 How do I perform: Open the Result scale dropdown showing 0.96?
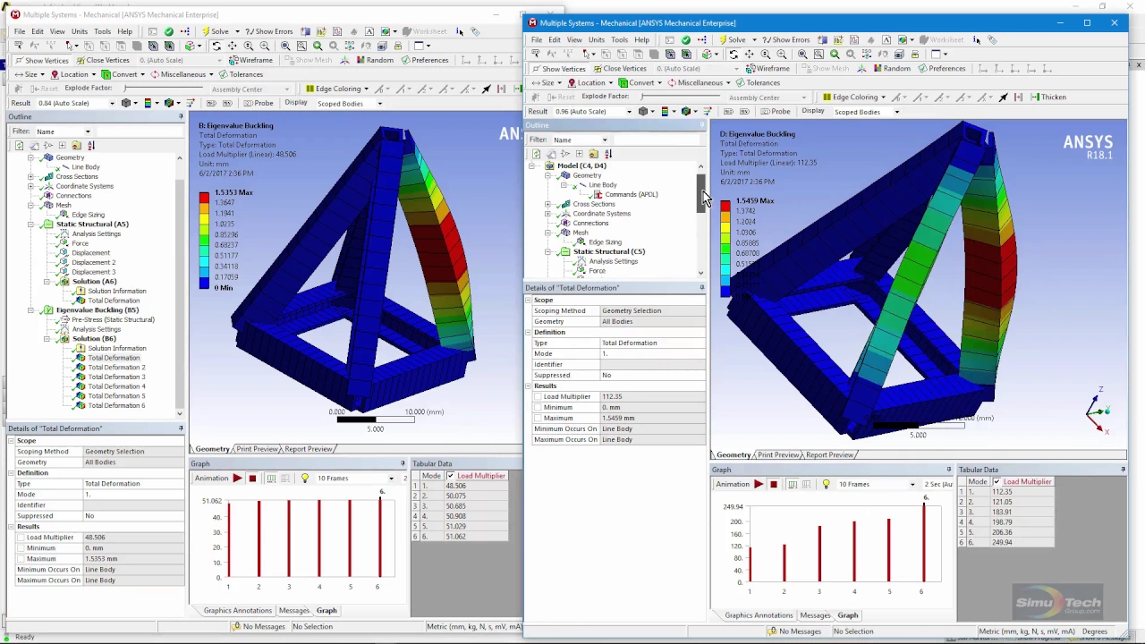coord(629,112)
